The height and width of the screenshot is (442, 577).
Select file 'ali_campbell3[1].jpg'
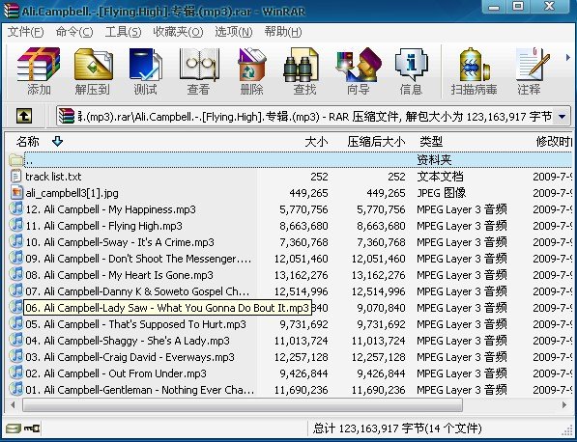[x=72, y=193]
